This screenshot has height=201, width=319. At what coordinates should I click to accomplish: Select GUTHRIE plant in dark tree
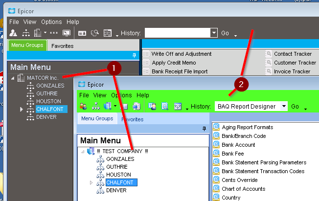pos(47,93)
